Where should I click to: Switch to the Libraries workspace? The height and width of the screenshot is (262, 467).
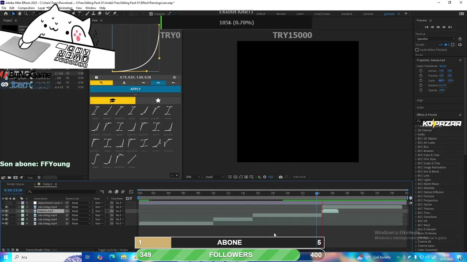click(x=368, y=14)
